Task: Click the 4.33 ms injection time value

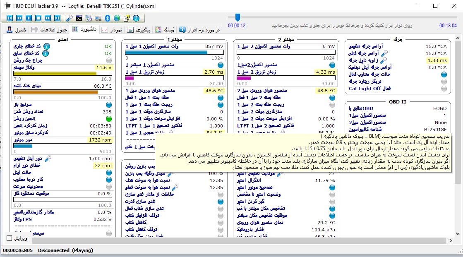Action: 325,72
